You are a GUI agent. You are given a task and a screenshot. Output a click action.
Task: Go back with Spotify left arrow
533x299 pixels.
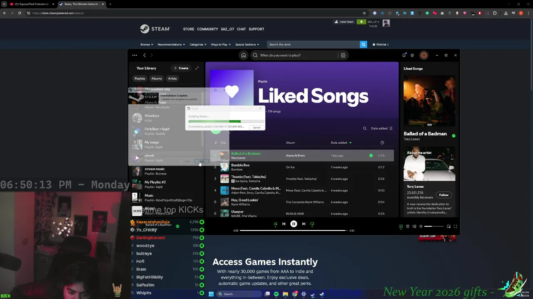coord(144,55)
